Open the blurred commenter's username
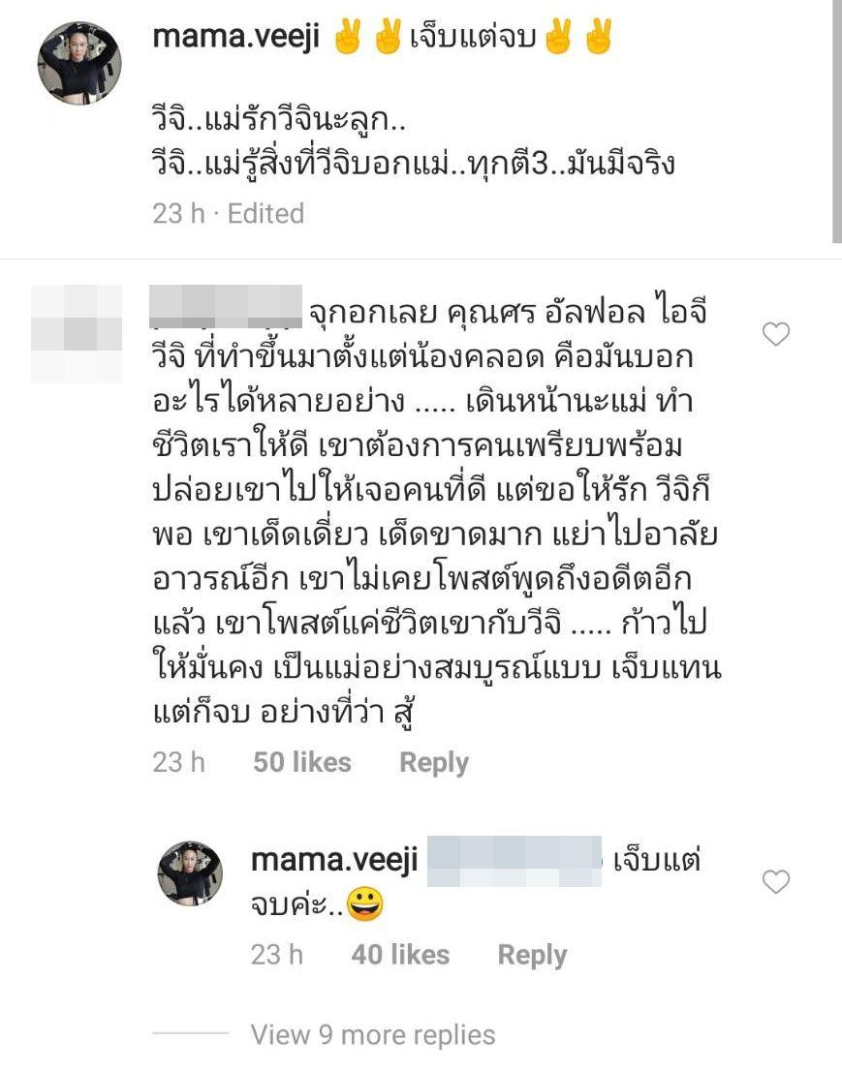The height and width of the screenshot is (1071, 842). point(226,307)
